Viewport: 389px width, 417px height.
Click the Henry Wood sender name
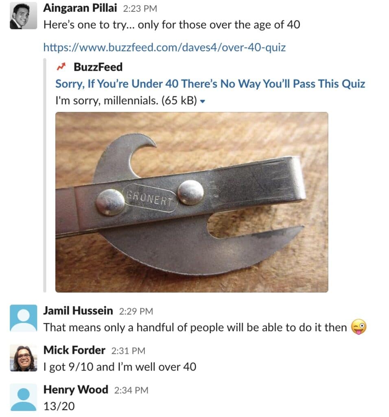(x=76, y=390)
